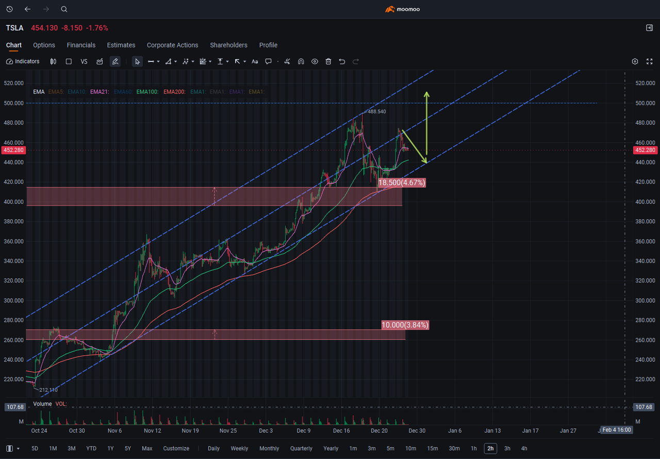Image resolution: width=660 pixels, height=459 pixels.
Task: Open Customize range option
Action: point(176,449)
